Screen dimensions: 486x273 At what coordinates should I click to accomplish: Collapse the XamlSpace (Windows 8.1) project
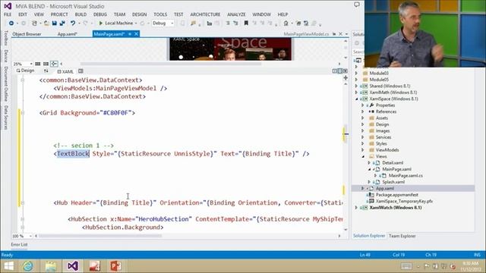coord(356,99)
